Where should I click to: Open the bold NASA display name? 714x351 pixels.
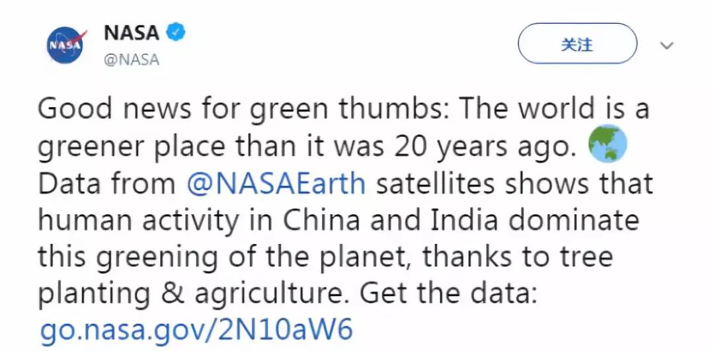[x=132, y=32]
